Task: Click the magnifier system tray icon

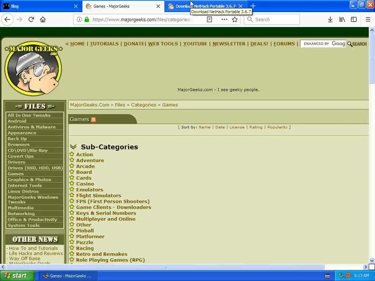Action: [348, 276]
